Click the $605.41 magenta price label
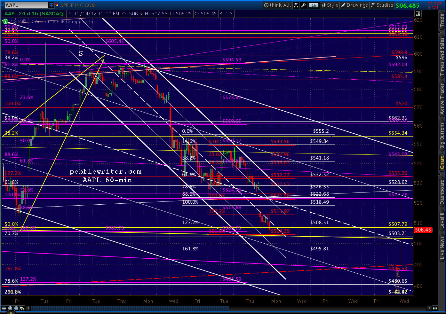 tap(115, 41)
